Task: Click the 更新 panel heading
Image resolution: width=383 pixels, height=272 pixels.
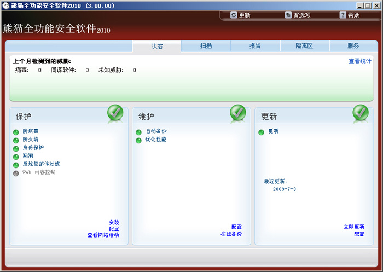Action: coord(269,117)
